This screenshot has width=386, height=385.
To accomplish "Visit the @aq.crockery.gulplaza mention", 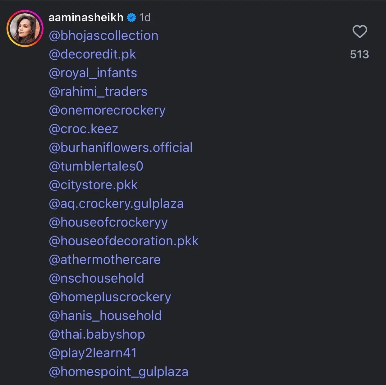I will pyautogui.click(x=116, y=204).
